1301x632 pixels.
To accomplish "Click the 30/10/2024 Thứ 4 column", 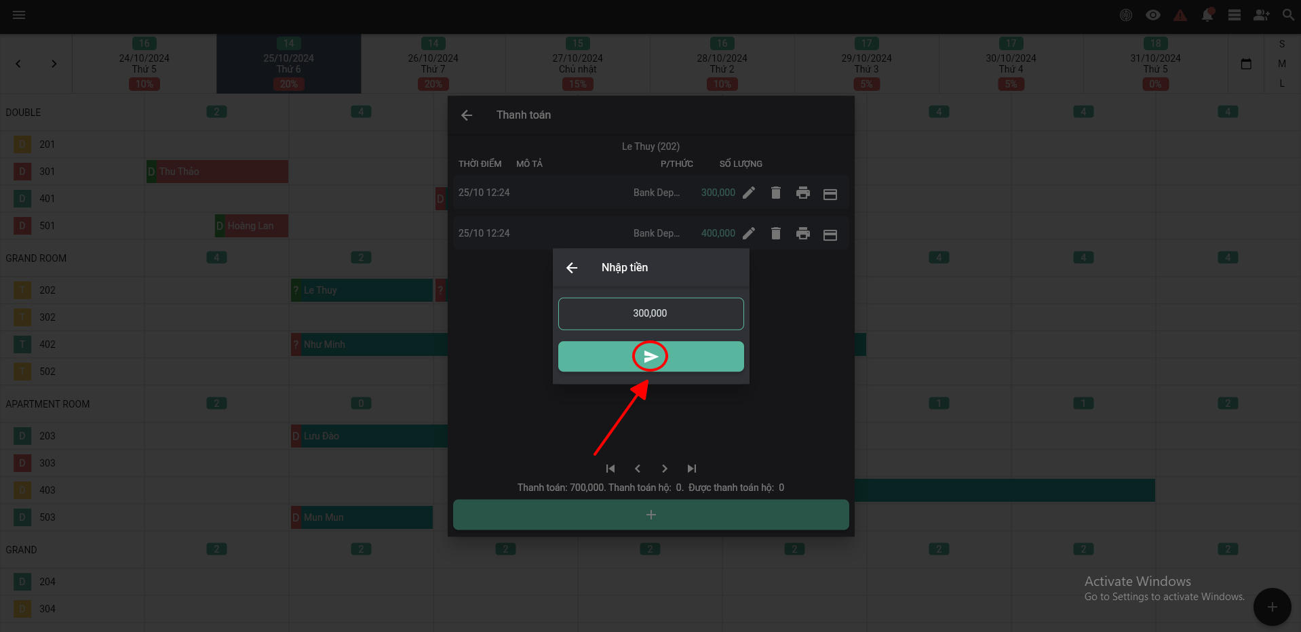I will click(1011, 64).
